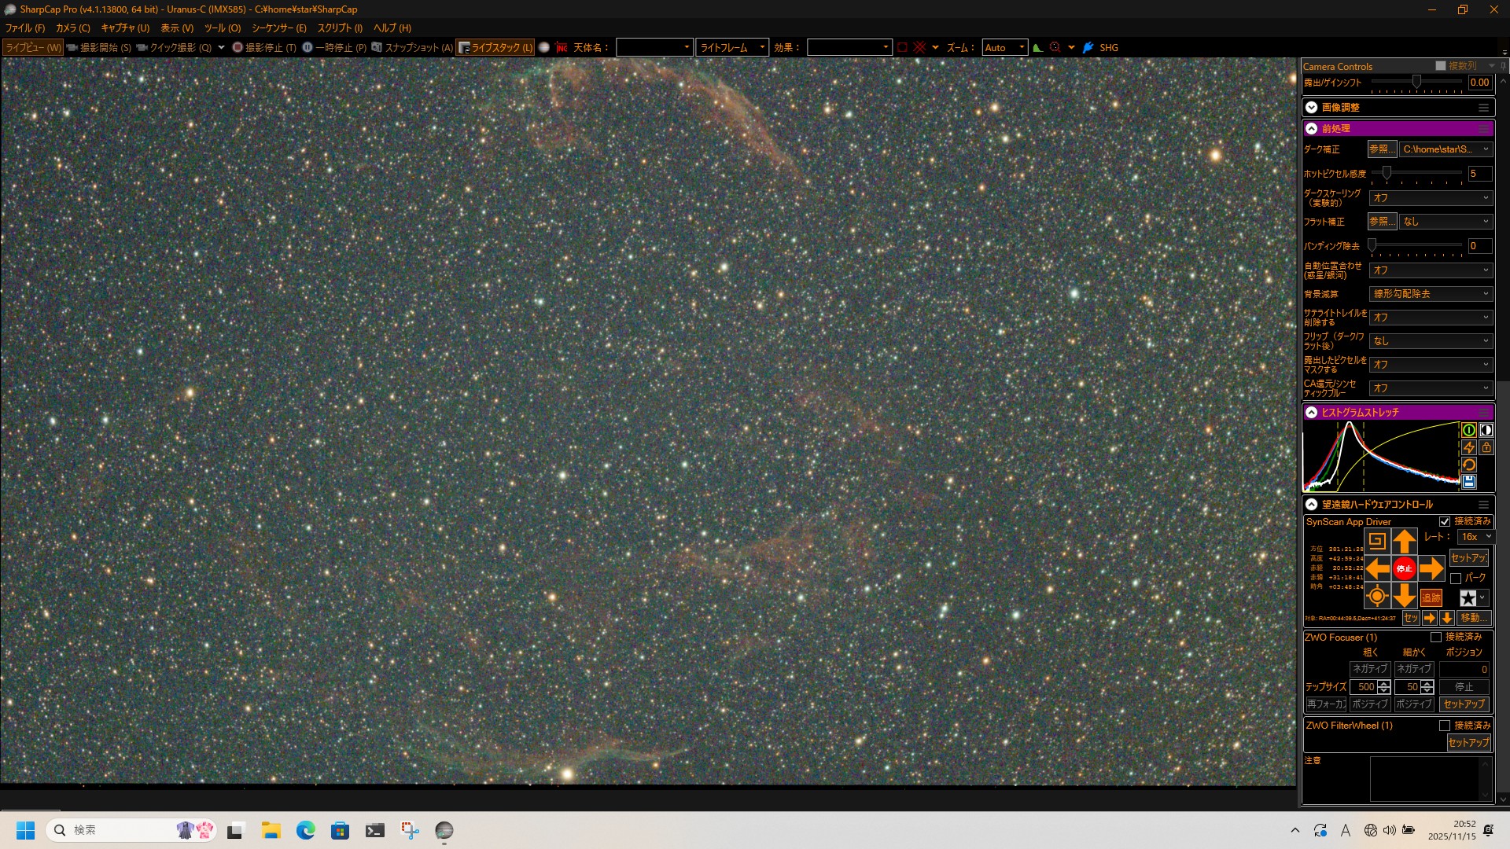
Task: Toggle SynScan App Driver connected checkbox
Action: 1444,521
